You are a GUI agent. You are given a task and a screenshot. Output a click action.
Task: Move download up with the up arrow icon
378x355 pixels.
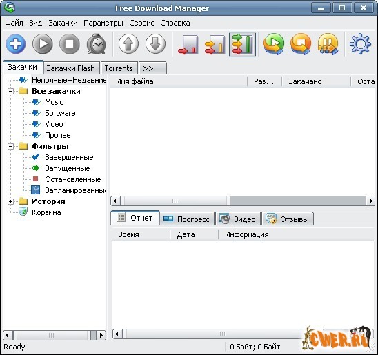[x=128, y=44]
